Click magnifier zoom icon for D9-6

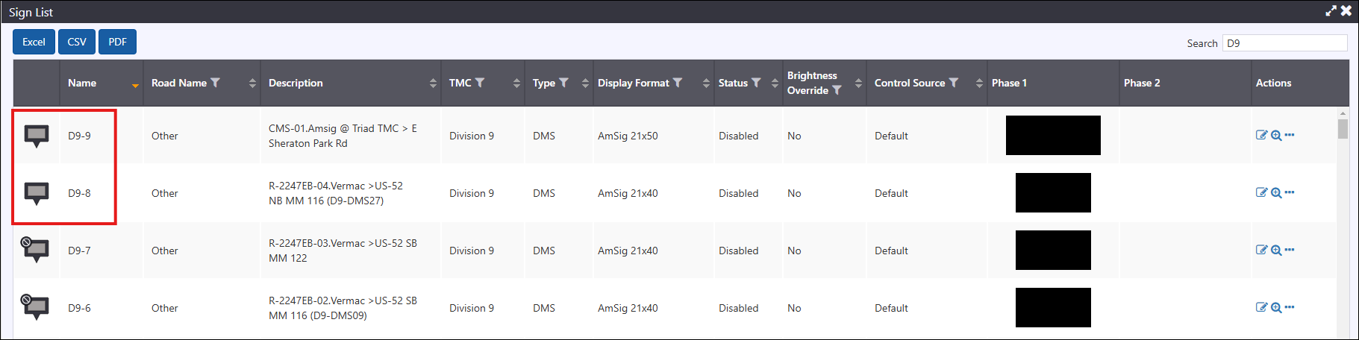[1276, 307]
